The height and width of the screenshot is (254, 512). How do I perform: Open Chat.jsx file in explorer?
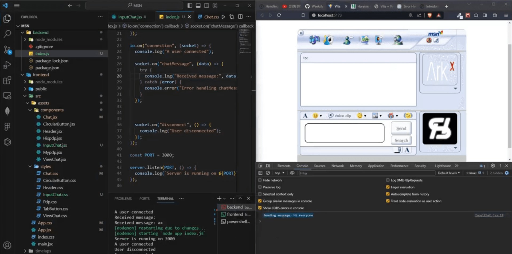pos(50,117)
